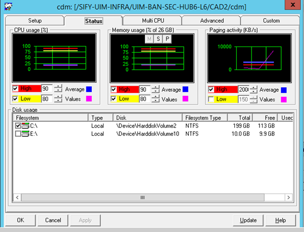
Task: Click the disk list scroll right arrow
Action: [x=288, y=198]
